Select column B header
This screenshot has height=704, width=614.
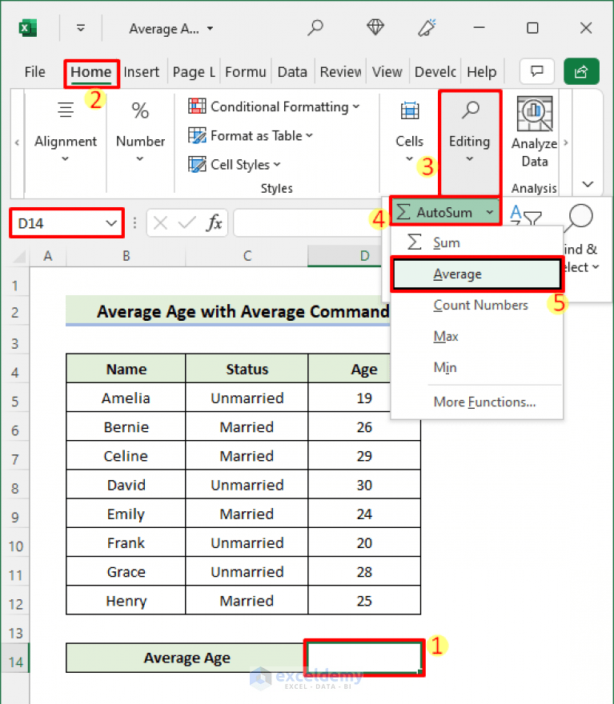click(x=126, y=256)
